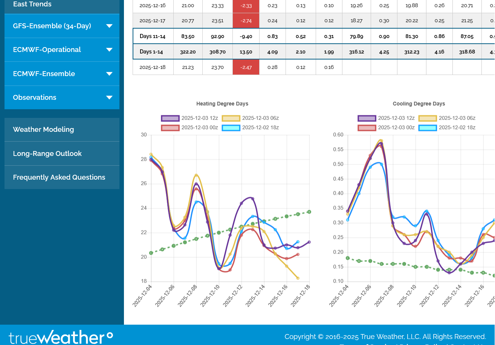Click the red -9.40 cell's neighbor -2.74 value
Screen dimensions: 495x345
coord(246,21)
